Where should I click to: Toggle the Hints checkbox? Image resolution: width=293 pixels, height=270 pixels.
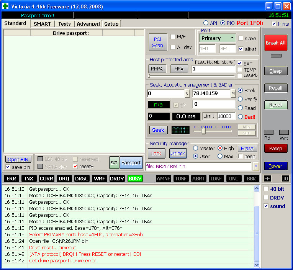(274, 24)
